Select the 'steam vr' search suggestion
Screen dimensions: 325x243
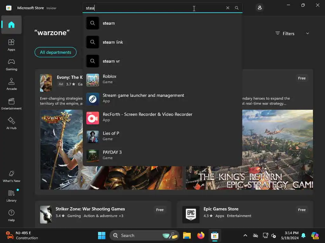tap(162, 61)
